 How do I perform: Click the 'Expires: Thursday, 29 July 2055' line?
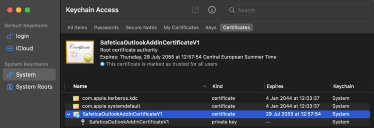pyautogui.click(x=188, y=57)
